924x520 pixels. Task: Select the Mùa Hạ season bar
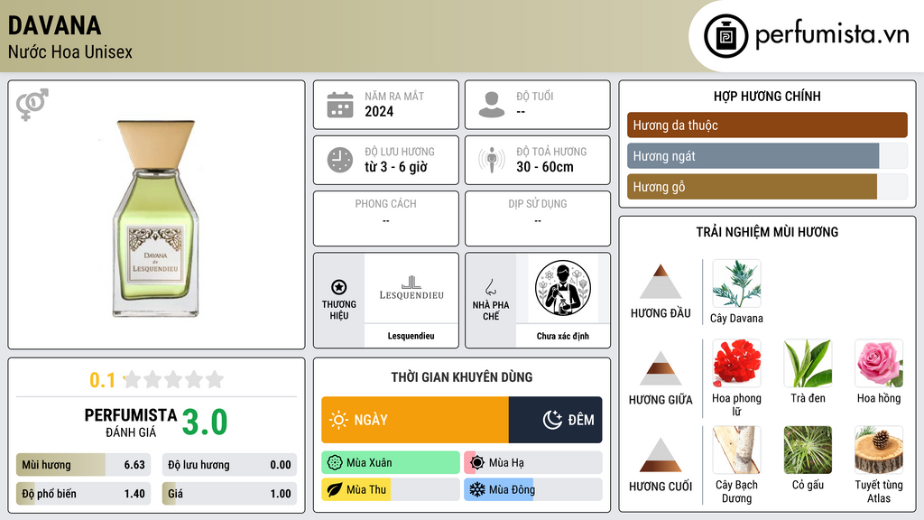533,463
